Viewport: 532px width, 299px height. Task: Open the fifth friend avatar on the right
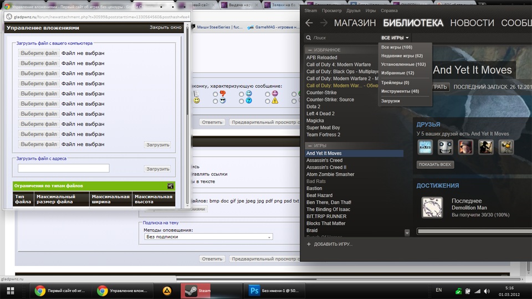[506, 147]
